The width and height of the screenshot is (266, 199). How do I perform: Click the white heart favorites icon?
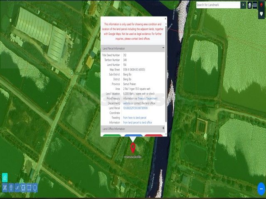(261, 13)
